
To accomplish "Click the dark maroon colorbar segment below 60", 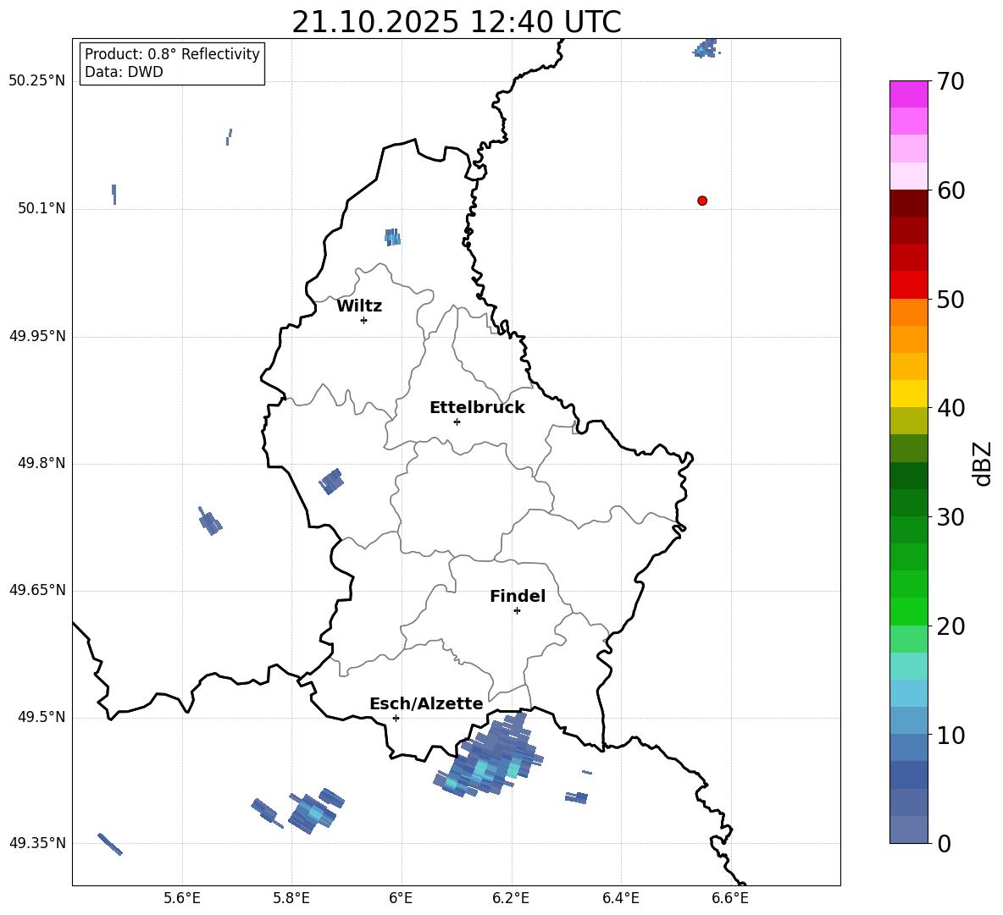I will point(908,203).
